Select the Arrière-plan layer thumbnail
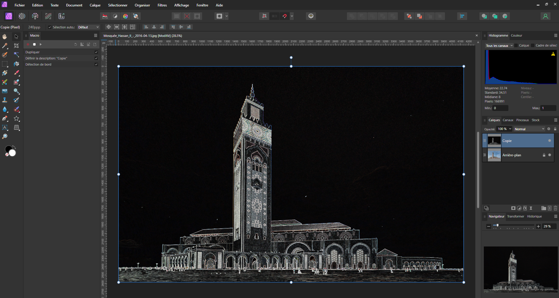This screenshot has width=559, height=298. [494, 155]
